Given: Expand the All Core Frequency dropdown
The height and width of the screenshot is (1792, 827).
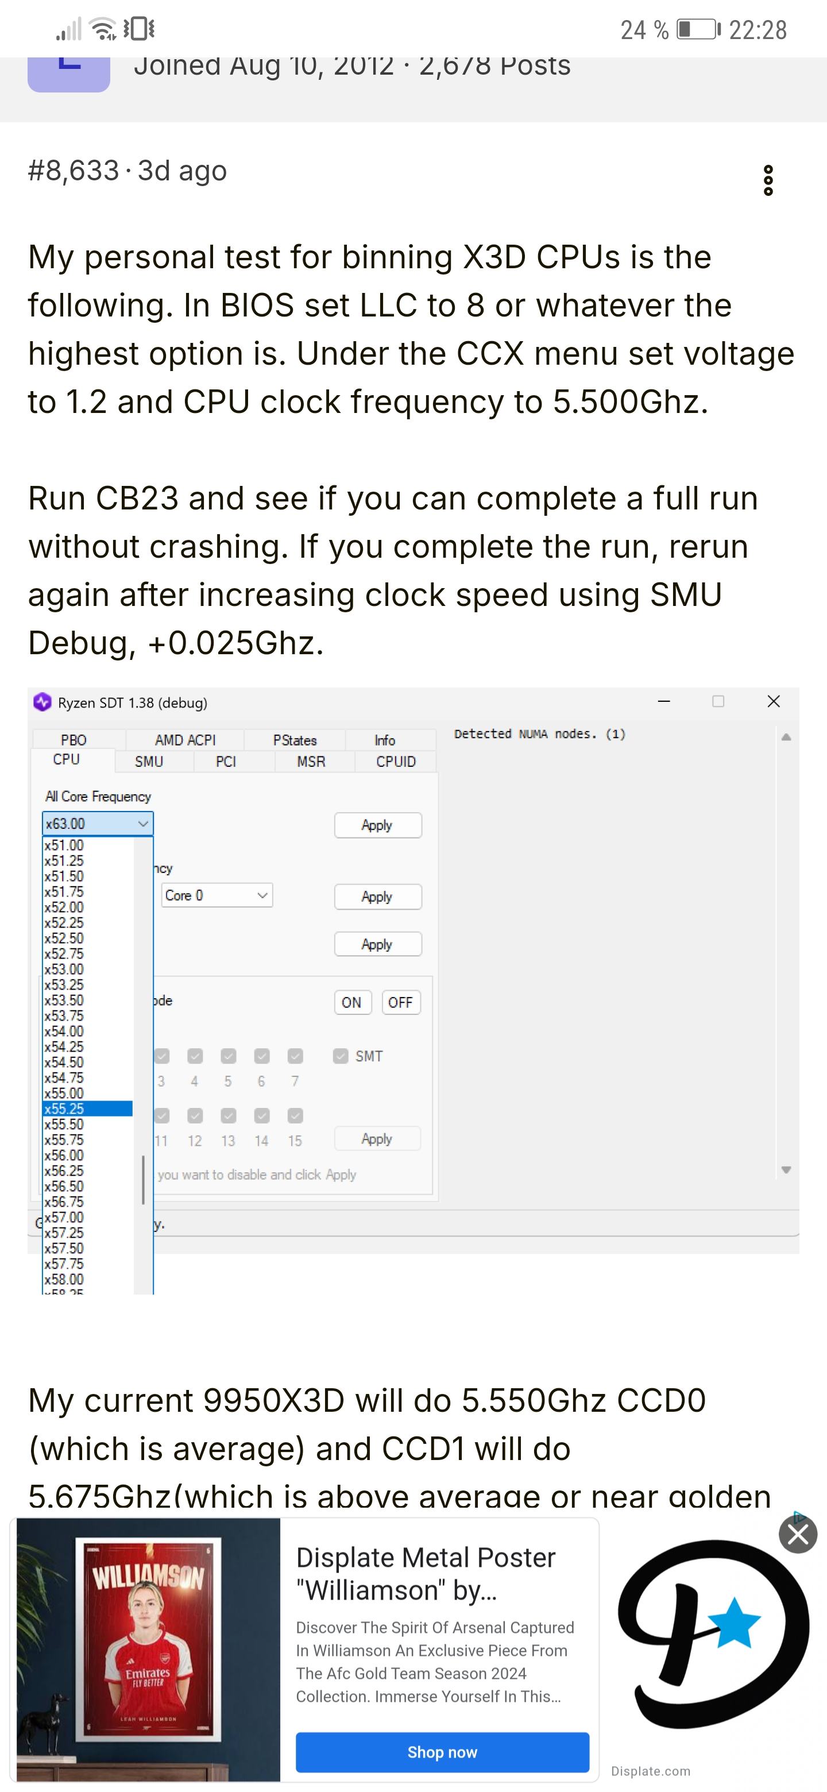Looking at the screenshot, I should [142, 824].
